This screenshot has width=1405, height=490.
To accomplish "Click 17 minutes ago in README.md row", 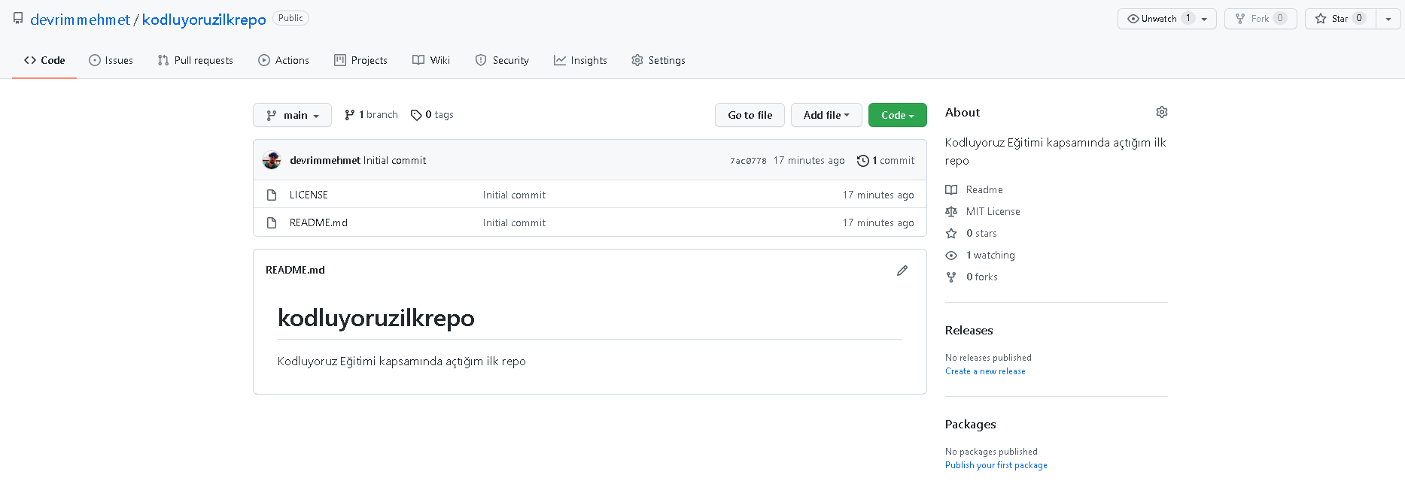I will 878,222.
